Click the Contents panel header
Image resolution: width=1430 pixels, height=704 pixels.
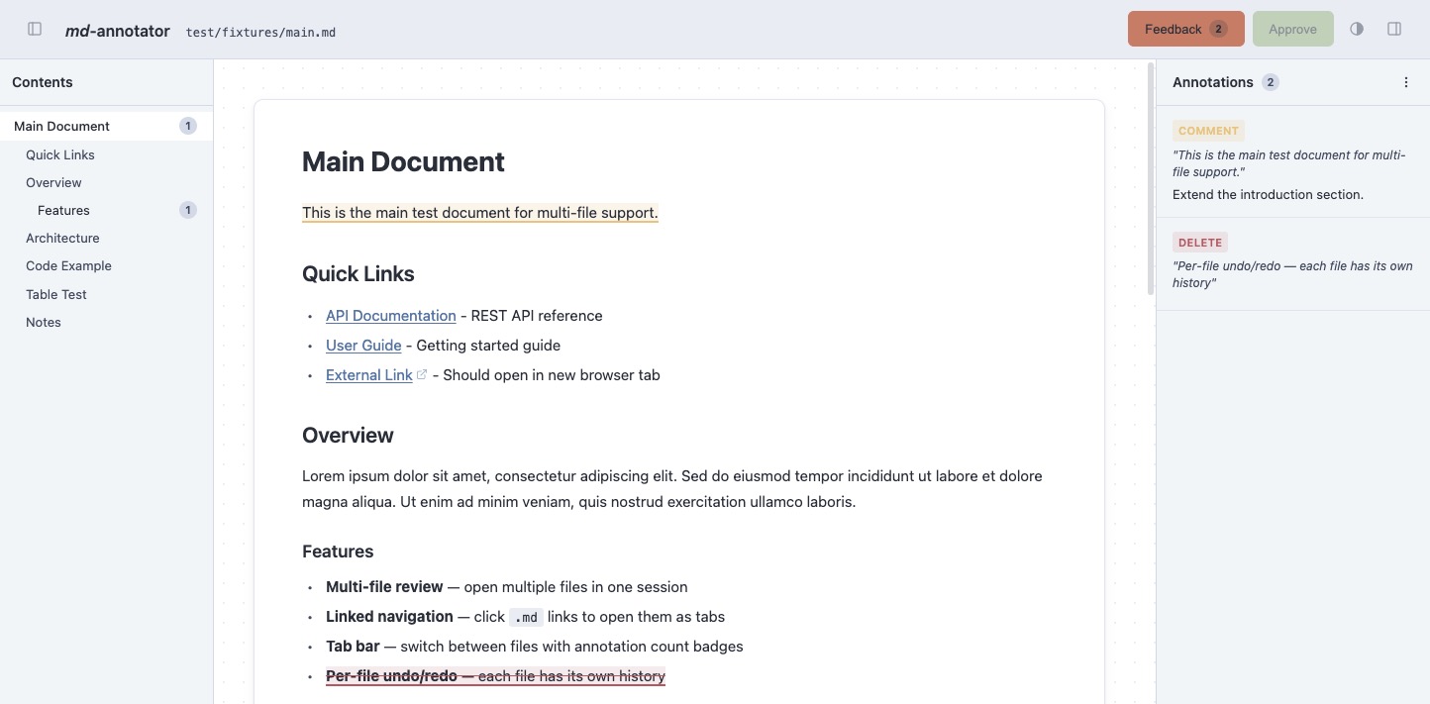106,82
